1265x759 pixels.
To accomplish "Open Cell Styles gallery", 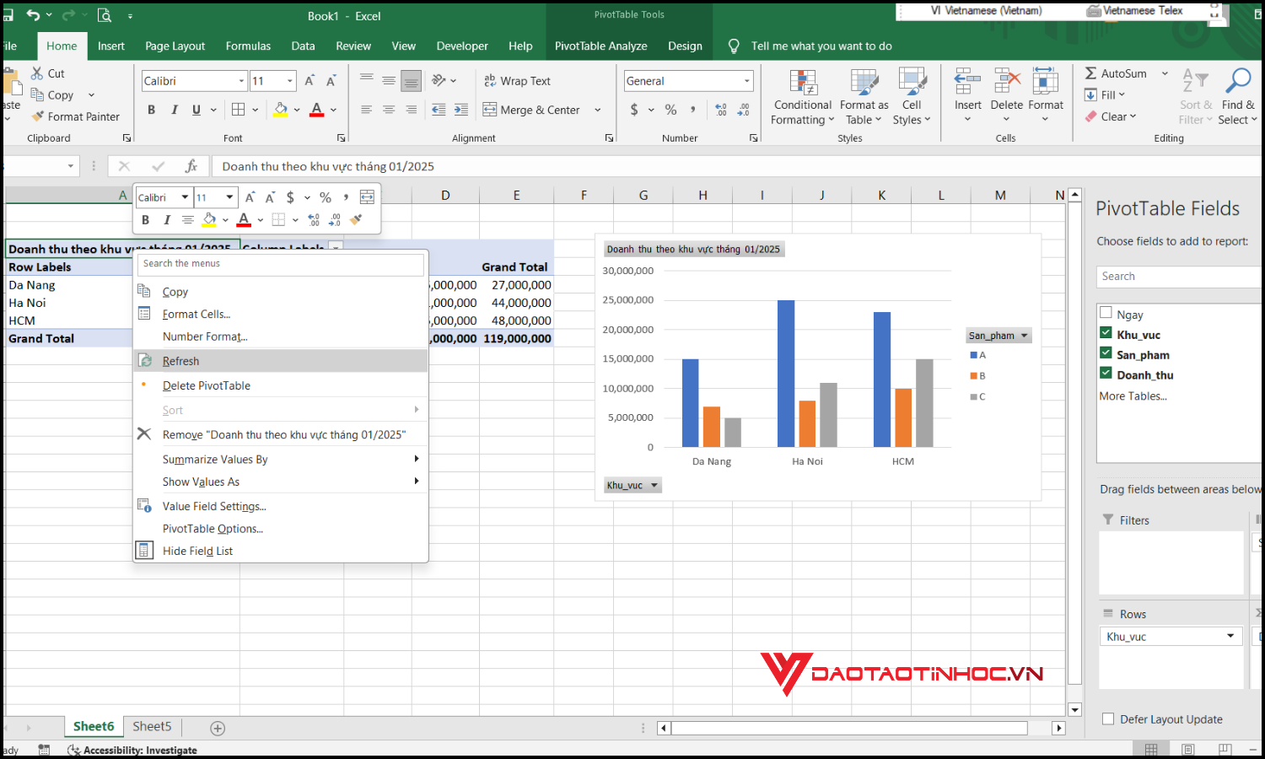I will pos(912,95).
